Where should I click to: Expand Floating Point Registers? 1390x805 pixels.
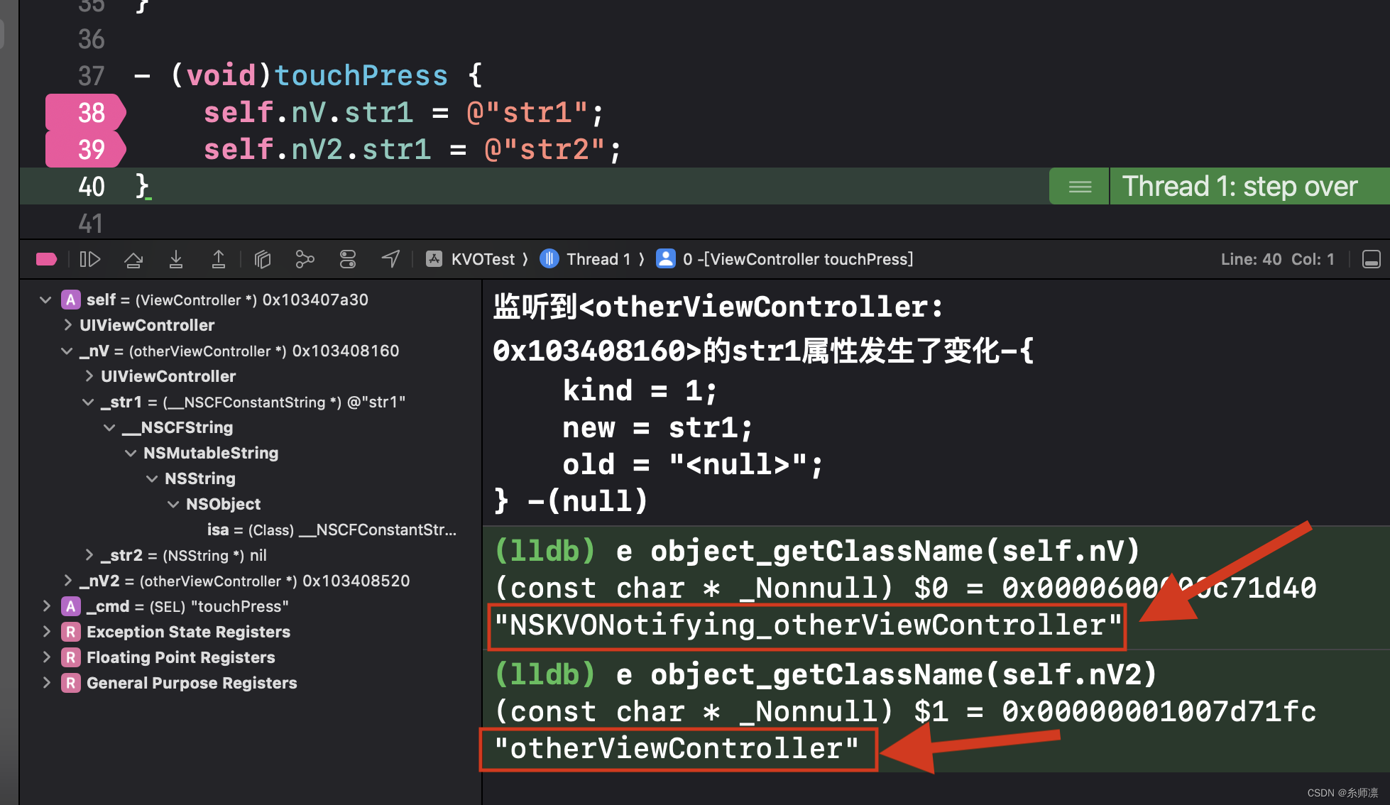tap(46, 657)
